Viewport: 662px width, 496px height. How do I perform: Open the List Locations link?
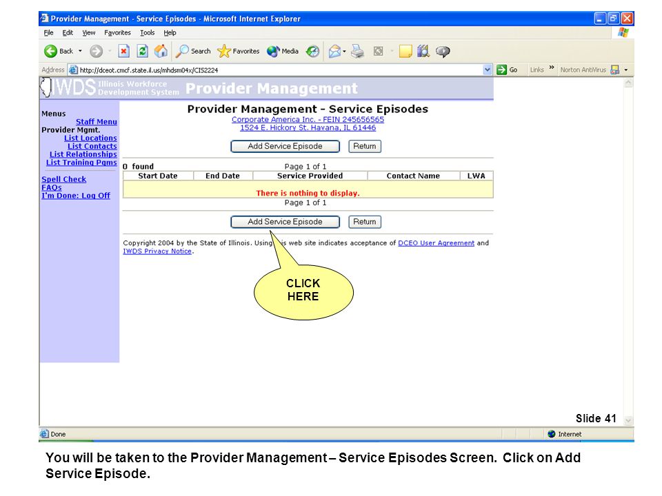[90, 138]
